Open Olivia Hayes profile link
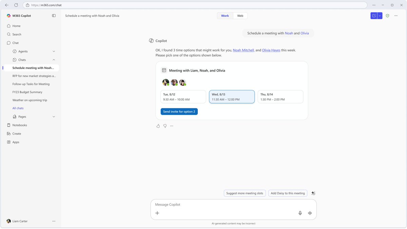Image resolution: width=407 pixels, height=229 pixels. pos(271,50)
